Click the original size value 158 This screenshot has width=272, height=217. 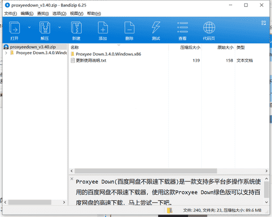click(229, 60)
